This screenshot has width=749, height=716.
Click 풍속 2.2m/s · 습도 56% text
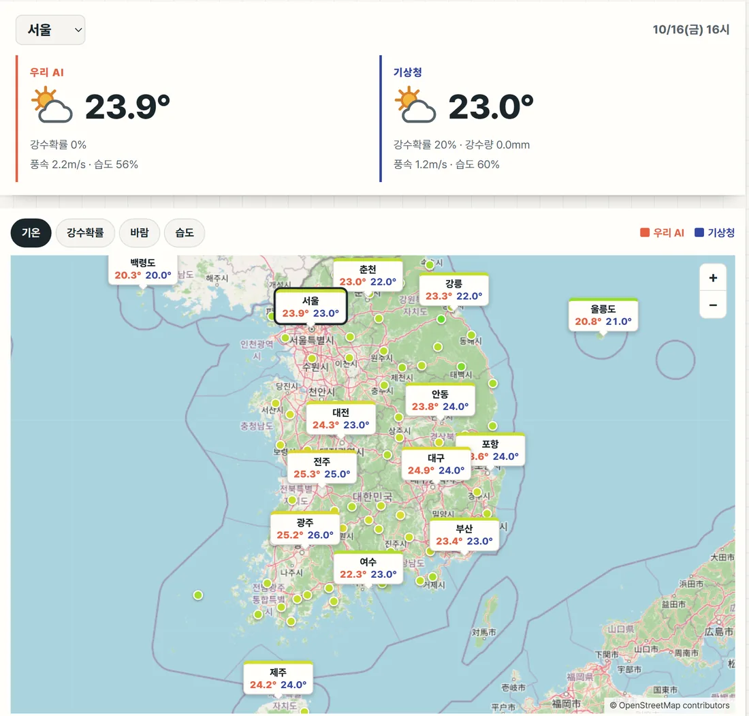point(84,164)
